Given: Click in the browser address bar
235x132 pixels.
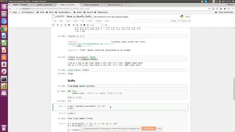Looking at the screenshot, I should [x=114, y=9].
